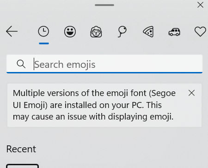Open the heart symbols category
This screenshot has height=168, width=208.
pos(200,31)
